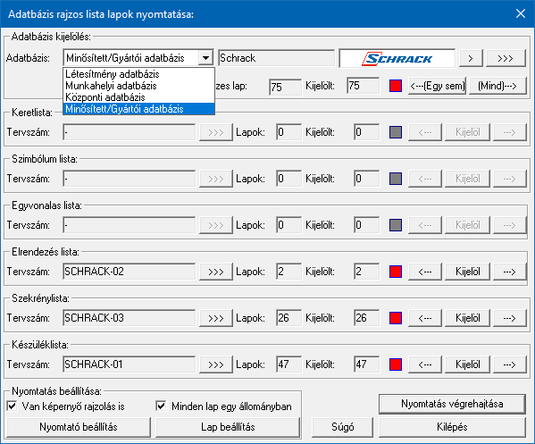This screenshot has width=535, height=444.
Task: Click ---> arrow in Készüléklista
Action: 509,364
